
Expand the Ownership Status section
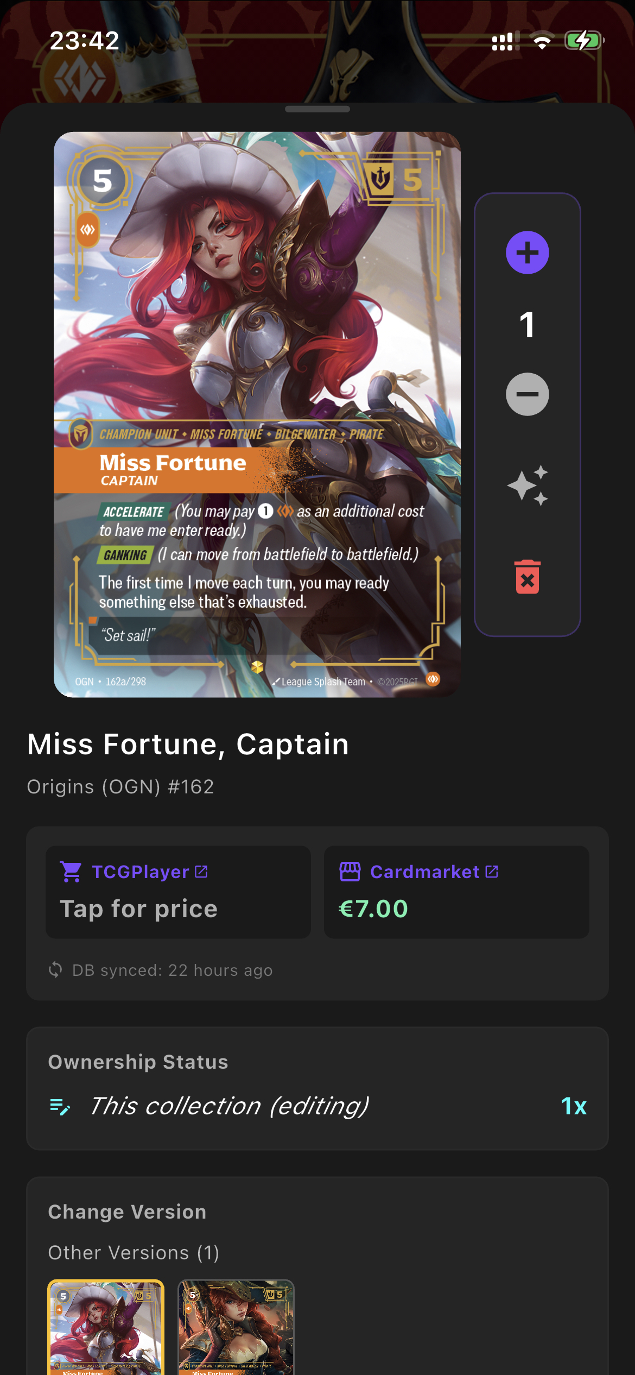pos(138,1061)
